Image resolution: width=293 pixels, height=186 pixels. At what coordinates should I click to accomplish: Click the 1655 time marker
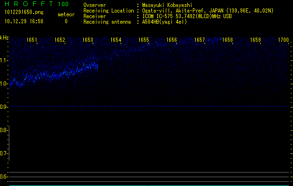pyautogui.click(x=143, y=40)
